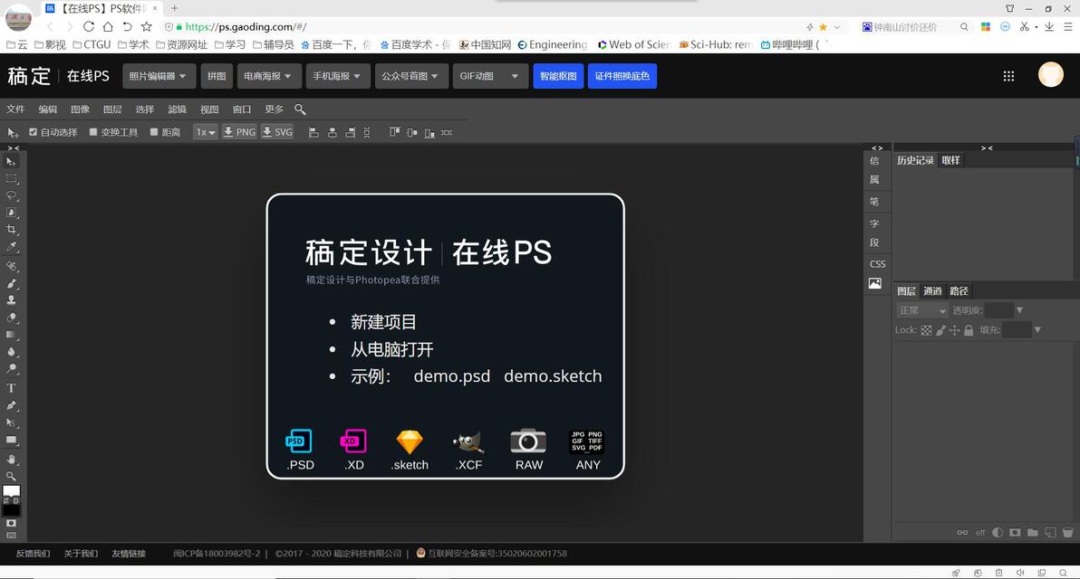Image resolution: width=1080 pixels, height=579 pixels.
Task: Open the 文件 menu
Action: pyautogui.click(x=15, y=109)
